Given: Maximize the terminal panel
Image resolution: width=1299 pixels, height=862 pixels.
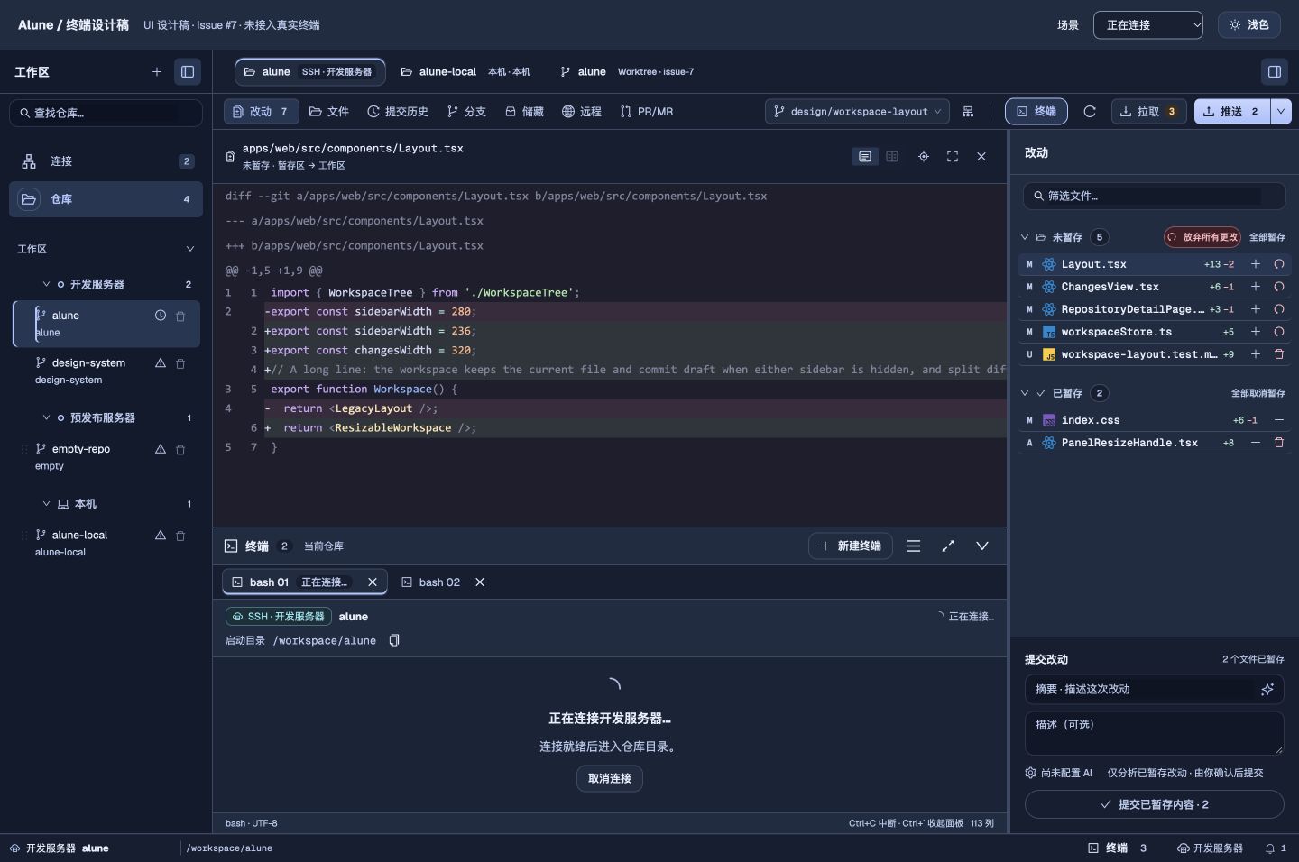Looking at the screenshot, I should point(948,546).
